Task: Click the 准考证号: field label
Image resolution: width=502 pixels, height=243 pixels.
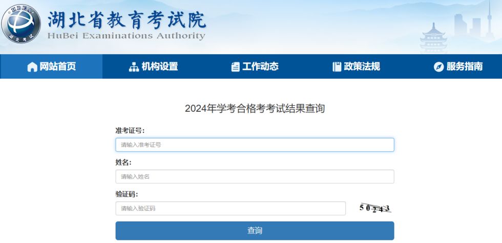Action: (x=130, y=130)
